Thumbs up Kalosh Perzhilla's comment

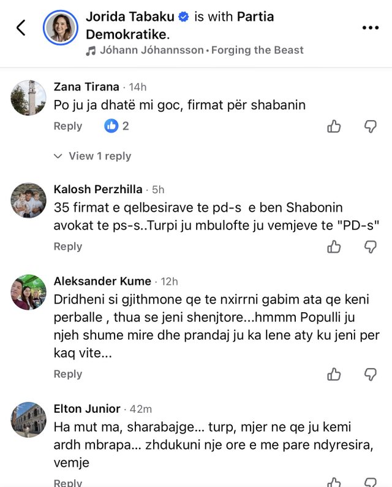pyautogui.click(x=334, y=247)
